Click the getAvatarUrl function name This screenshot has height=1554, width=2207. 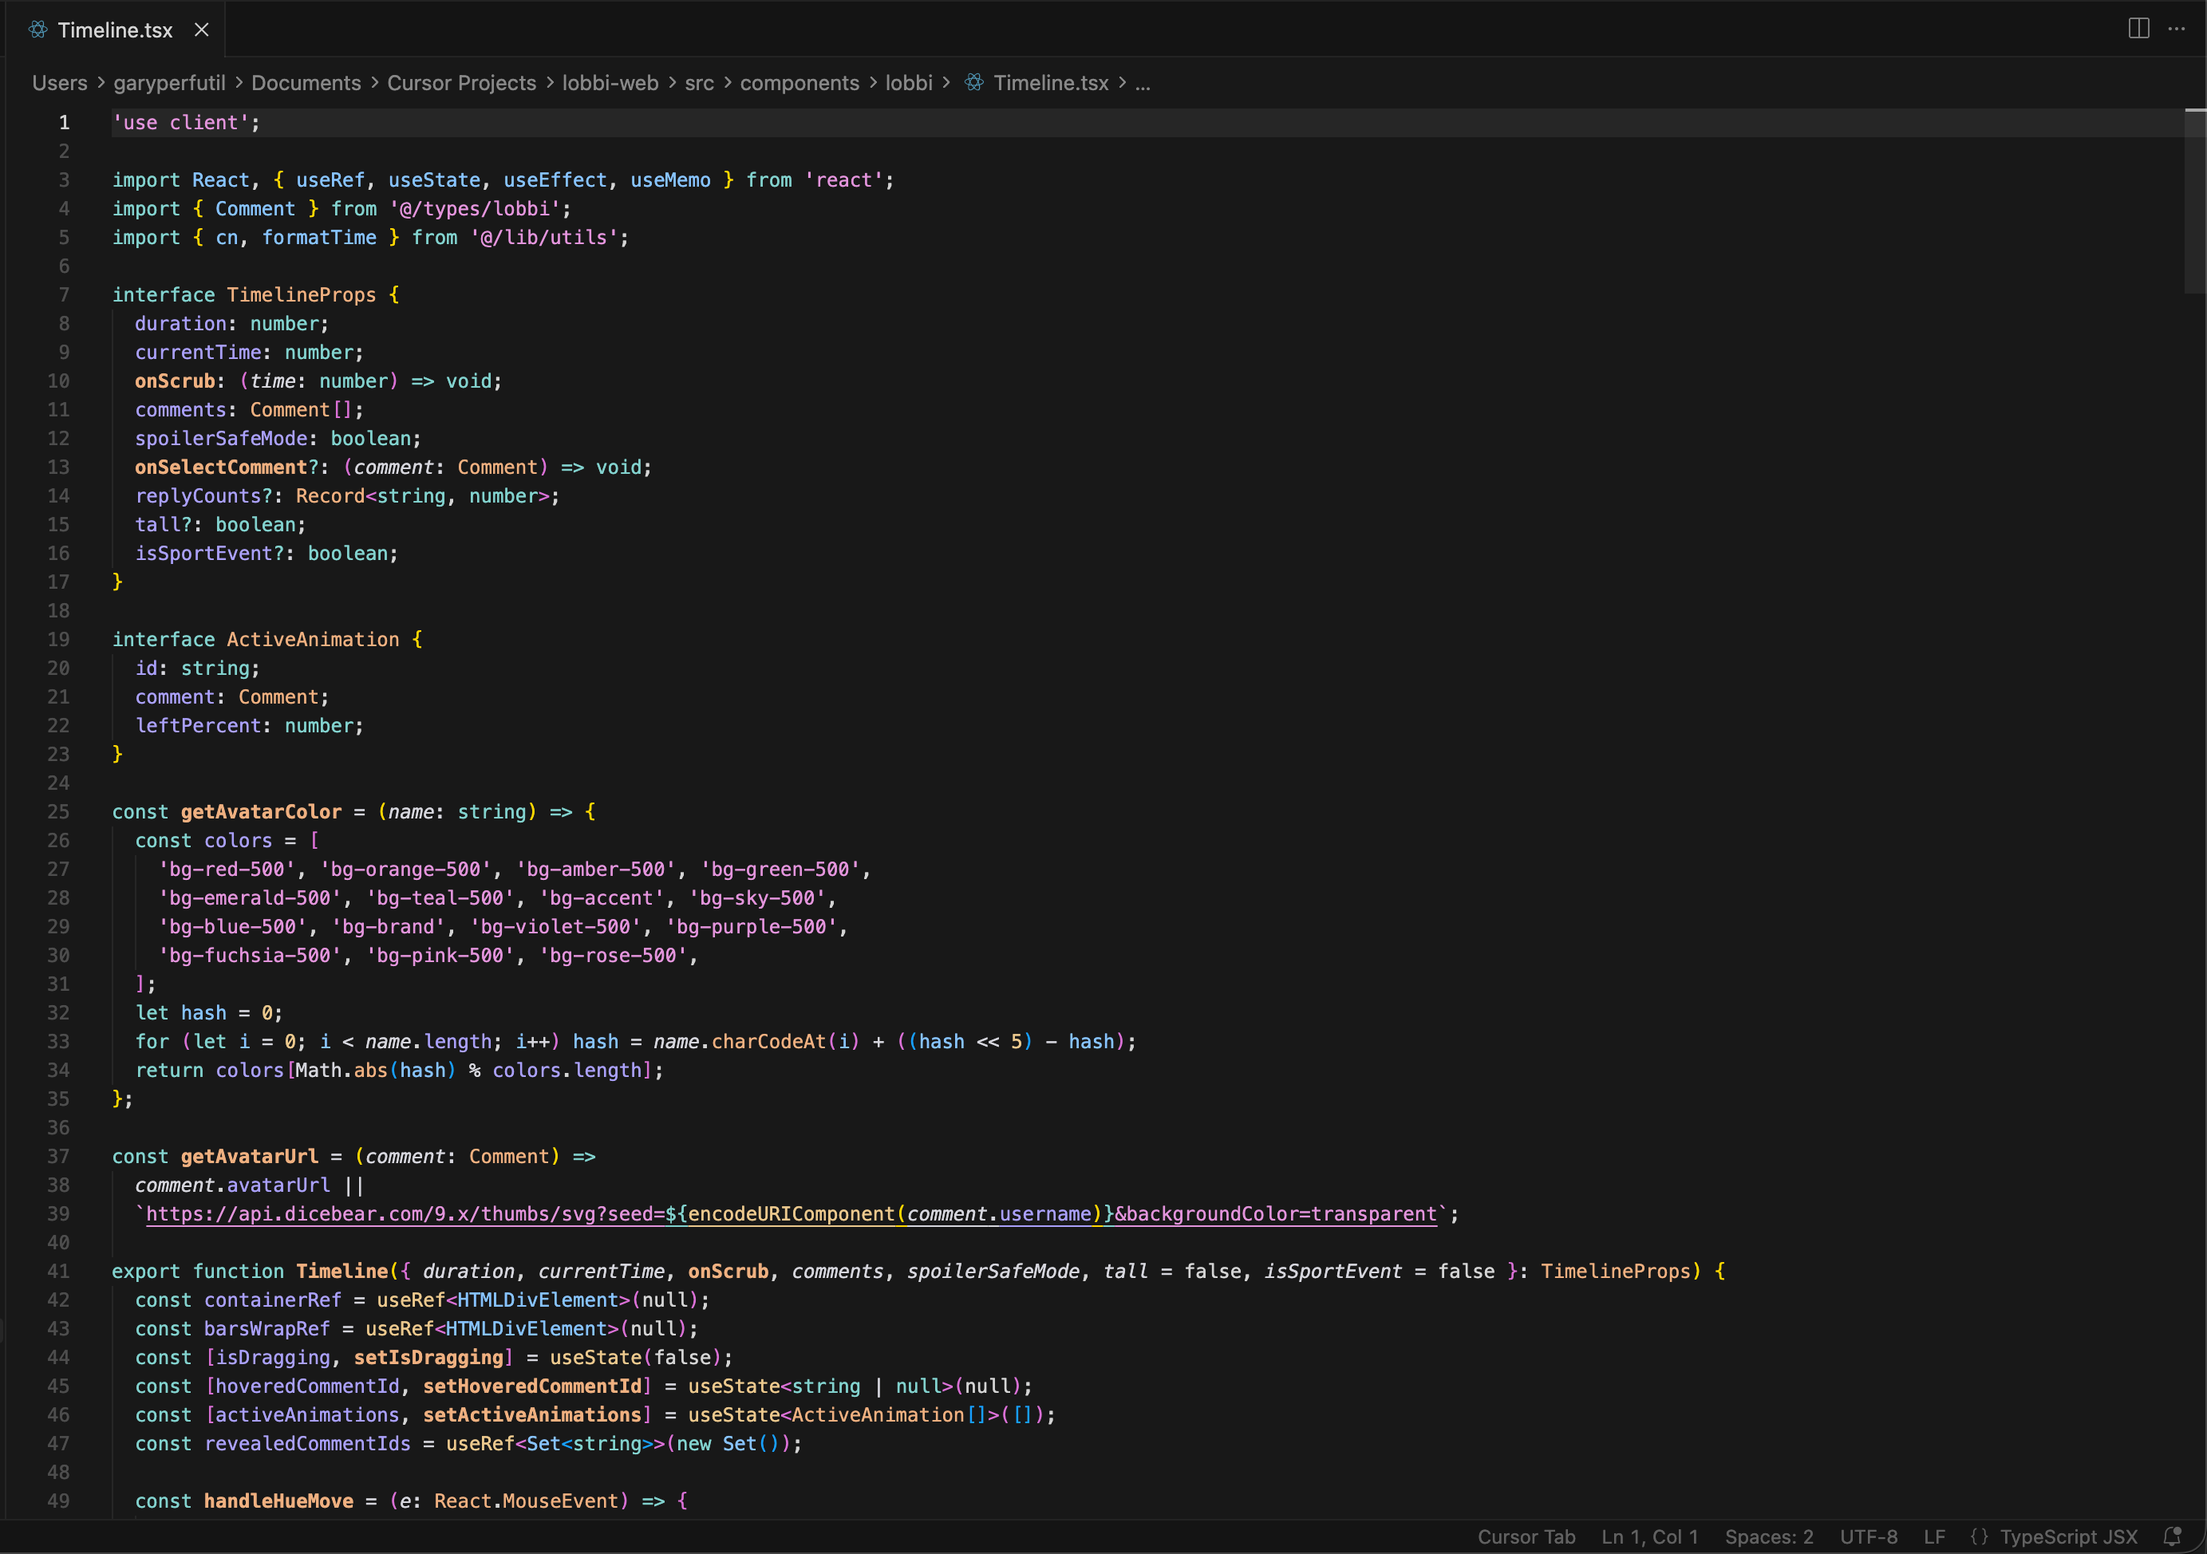point(249,1156)
